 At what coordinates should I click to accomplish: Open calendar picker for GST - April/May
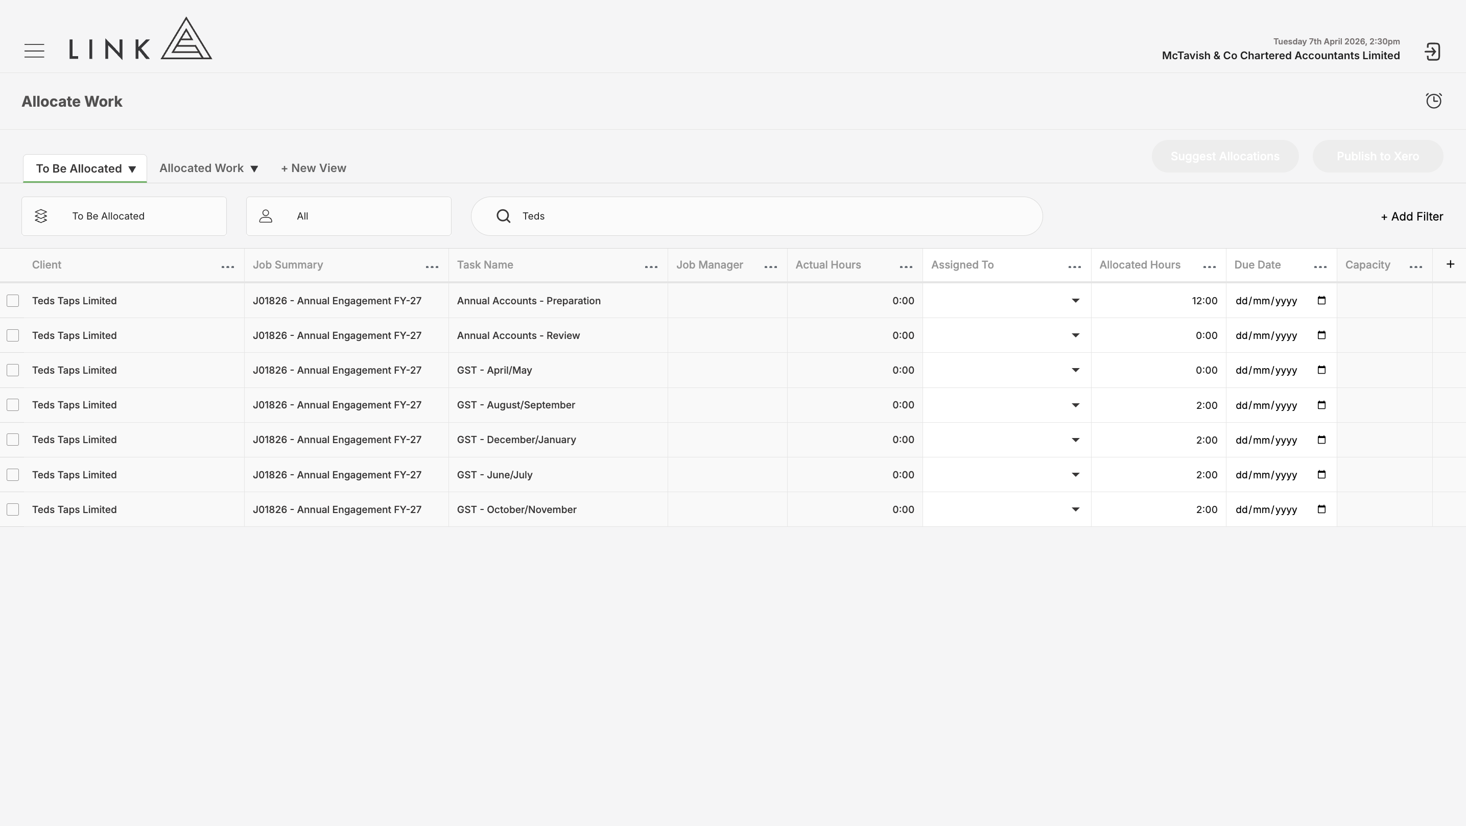(x=1321, y=370)
